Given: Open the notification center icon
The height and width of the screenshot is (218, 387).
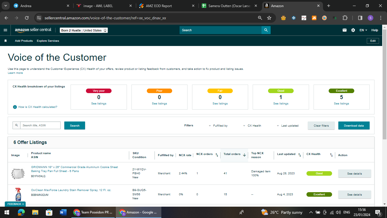Looking at the screenshot, I should tap(378, 213).
